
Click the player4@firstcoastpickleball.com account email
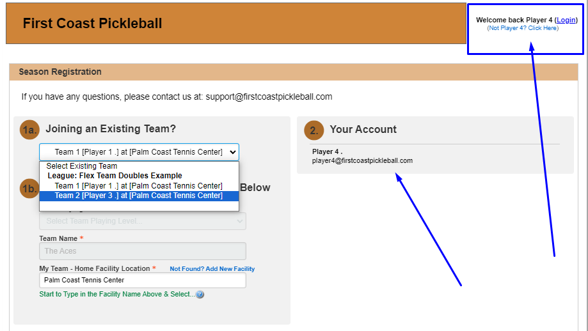tap(362, 160)
